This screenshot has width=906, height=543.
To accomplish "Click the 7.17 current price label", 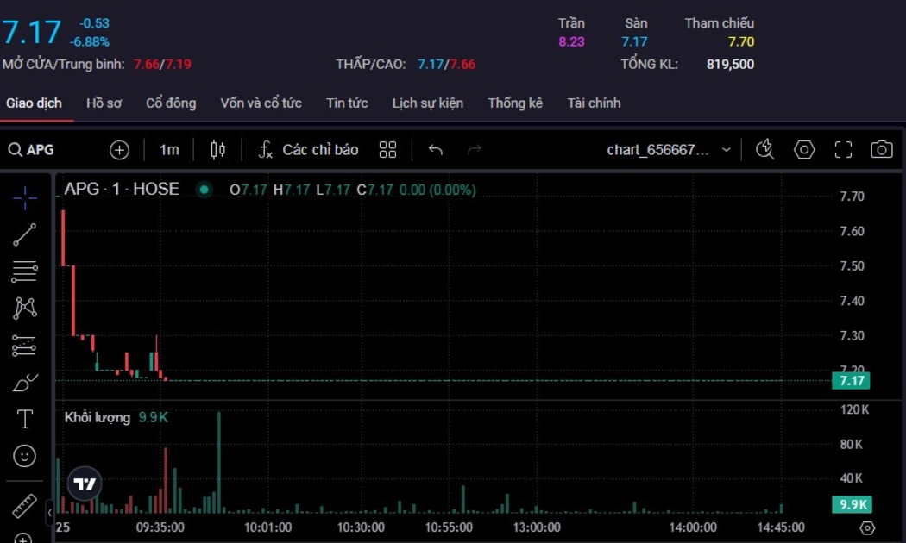I will (851, 380).
